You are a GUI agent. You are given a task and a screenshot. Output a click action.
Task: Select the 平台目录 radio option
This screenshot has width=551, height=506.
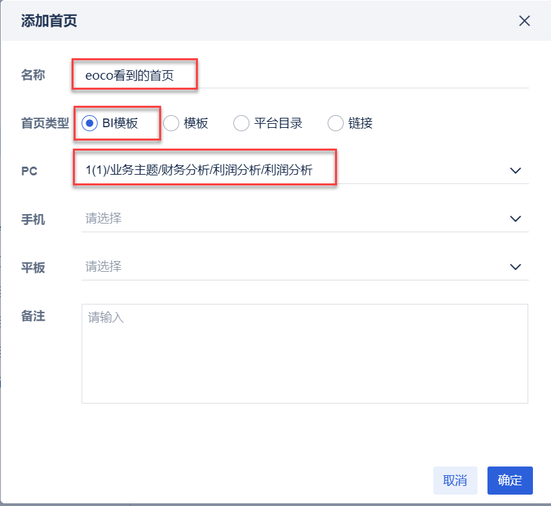coord(240,123)
